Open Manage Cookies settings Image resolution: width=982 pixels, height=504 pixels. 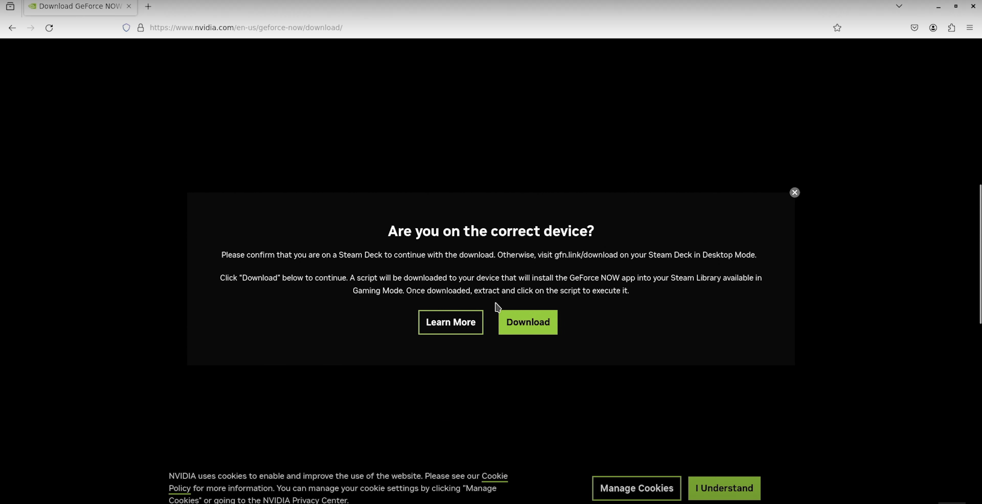pos(636,488)
